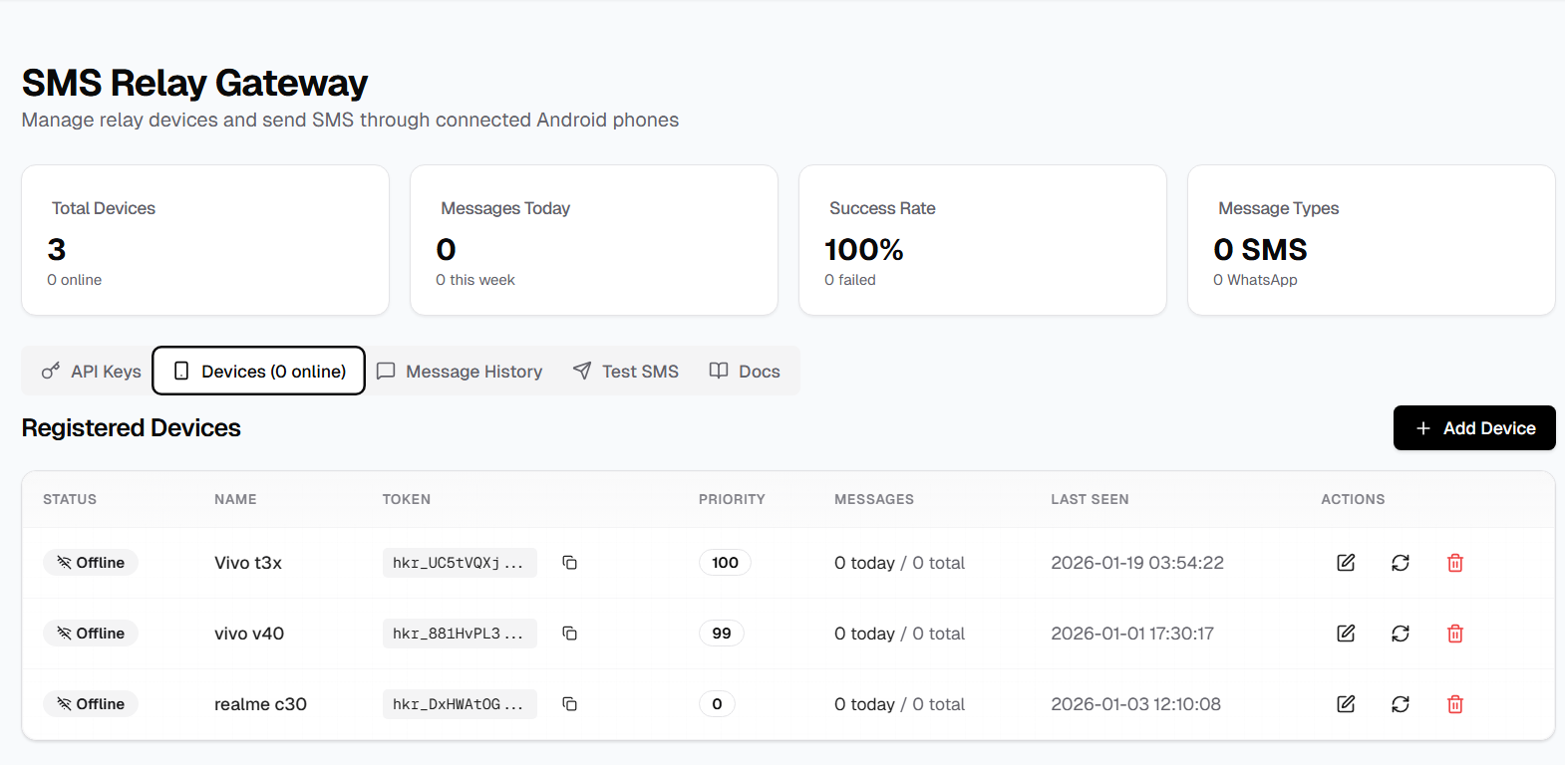The width and height of the screenshot is (1565, 765).
Task: Edit the Vivo t3x device
Action: point(1346,563)
